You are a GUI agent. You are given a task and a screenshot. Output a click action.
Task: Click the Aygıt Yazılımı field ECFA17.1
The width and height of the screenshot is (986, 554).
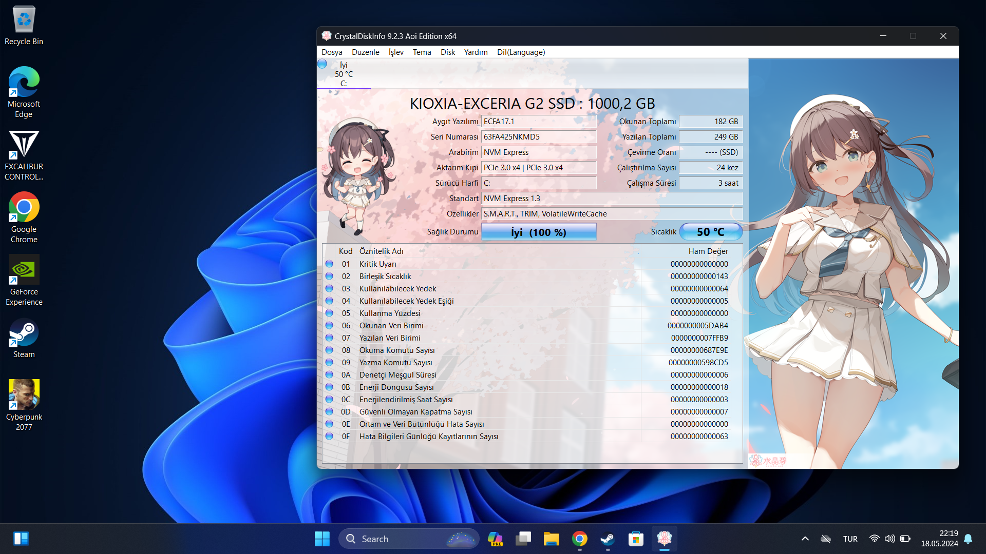539,122
